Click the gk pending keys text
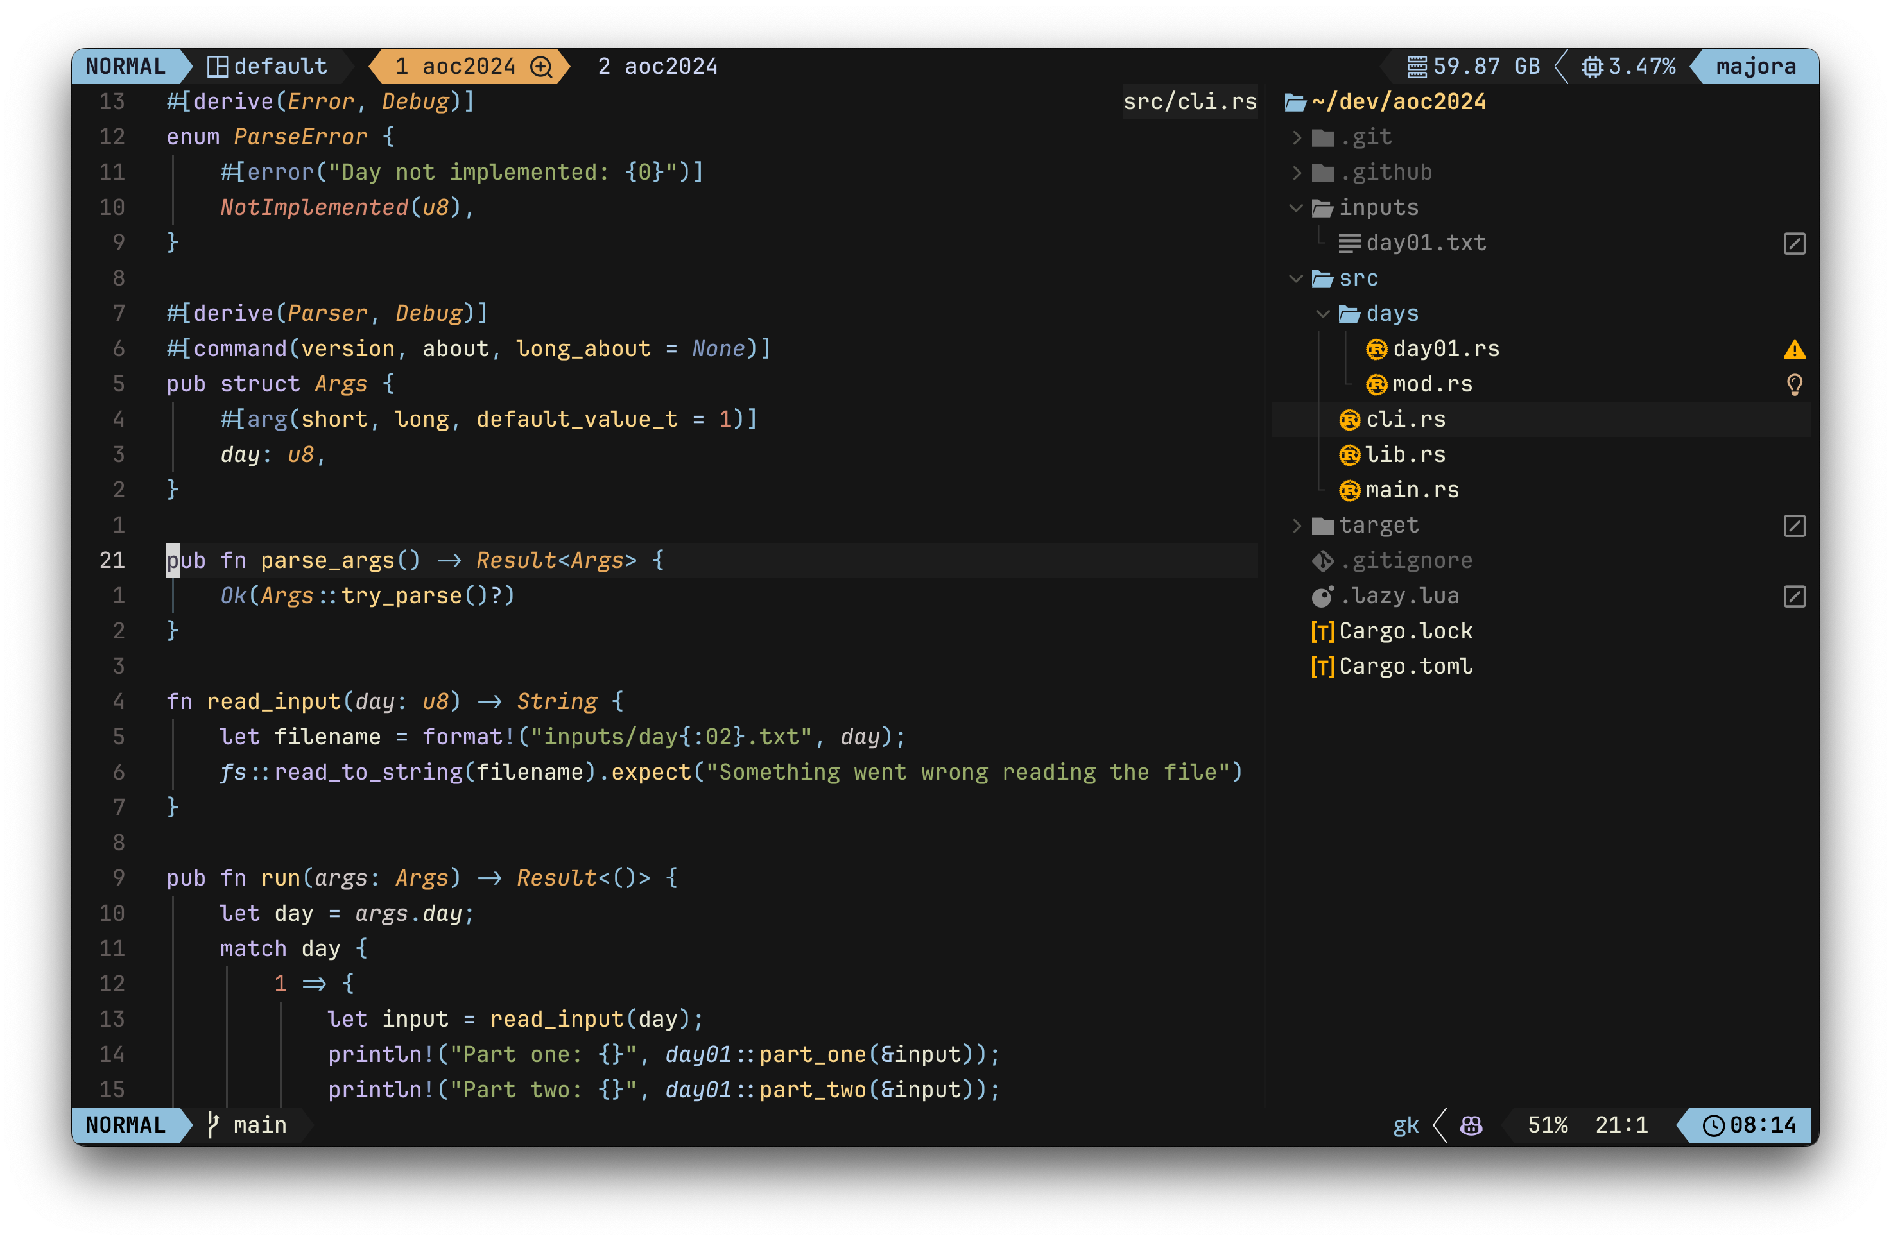This screenshot has width=1891, height=1241. point(1406,1125)
